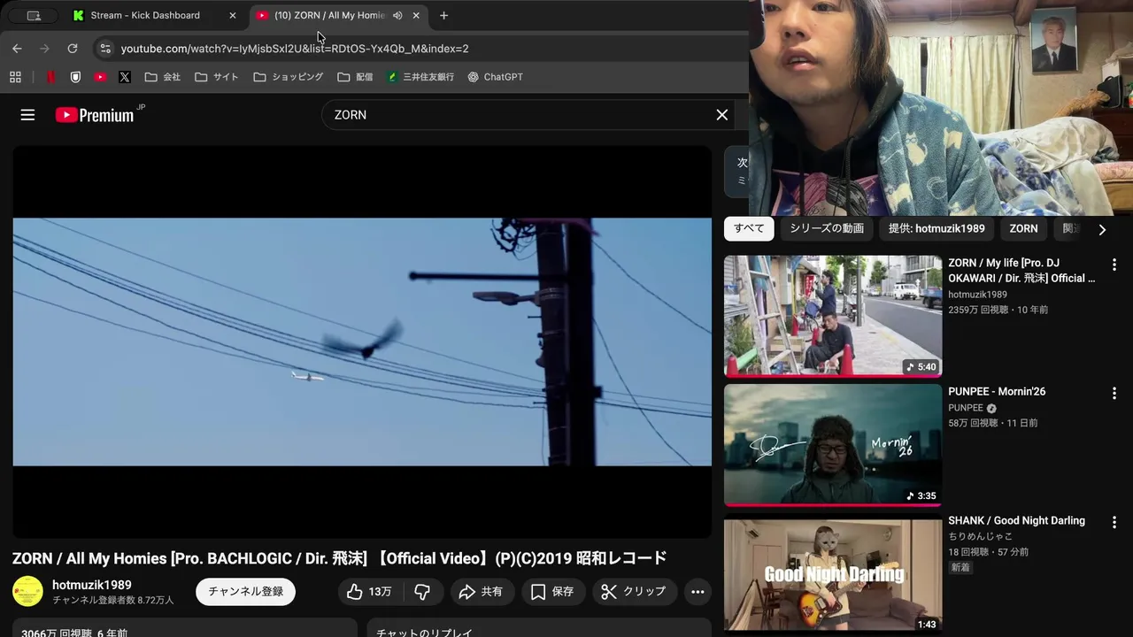
Task: Open the 三井住友銀行 bookmark
Action: click(x=420, y=77)
